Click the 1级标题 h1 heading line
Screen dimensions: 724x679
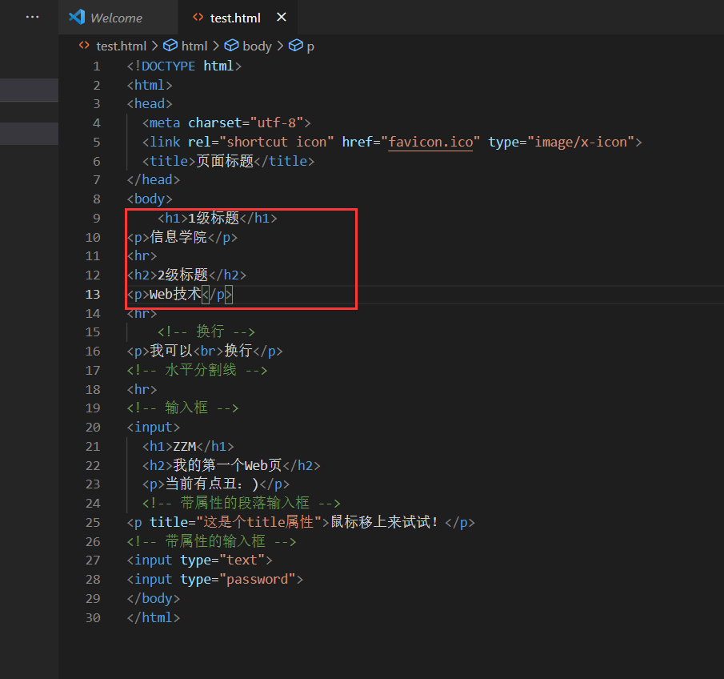click(x=218, y=218)
